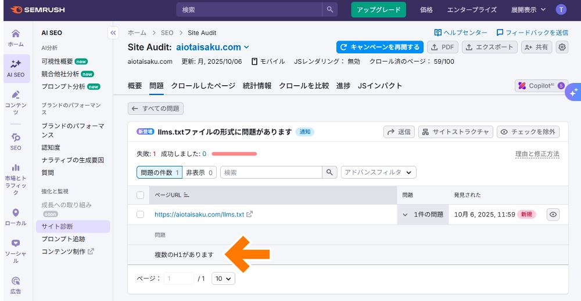Screen dimensions: 581x301
Task: Collapse the sidebar with double-chevron icon
Action: (x=113, y=33)
